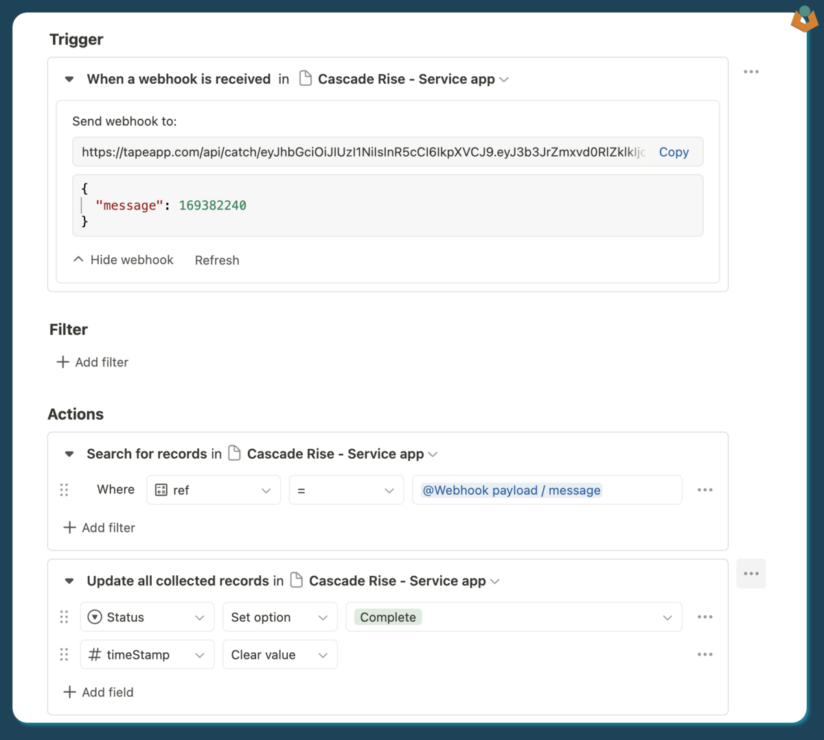Click the drag handle on the Status row
The width and height of the screenshot is (824, 740).
pos(64,617)
